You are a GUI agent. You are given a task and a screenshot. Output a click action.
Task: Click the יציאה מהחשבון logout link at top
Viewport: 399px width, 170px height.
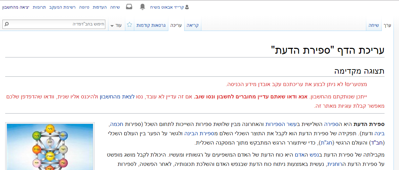click(x=16, y=7)
